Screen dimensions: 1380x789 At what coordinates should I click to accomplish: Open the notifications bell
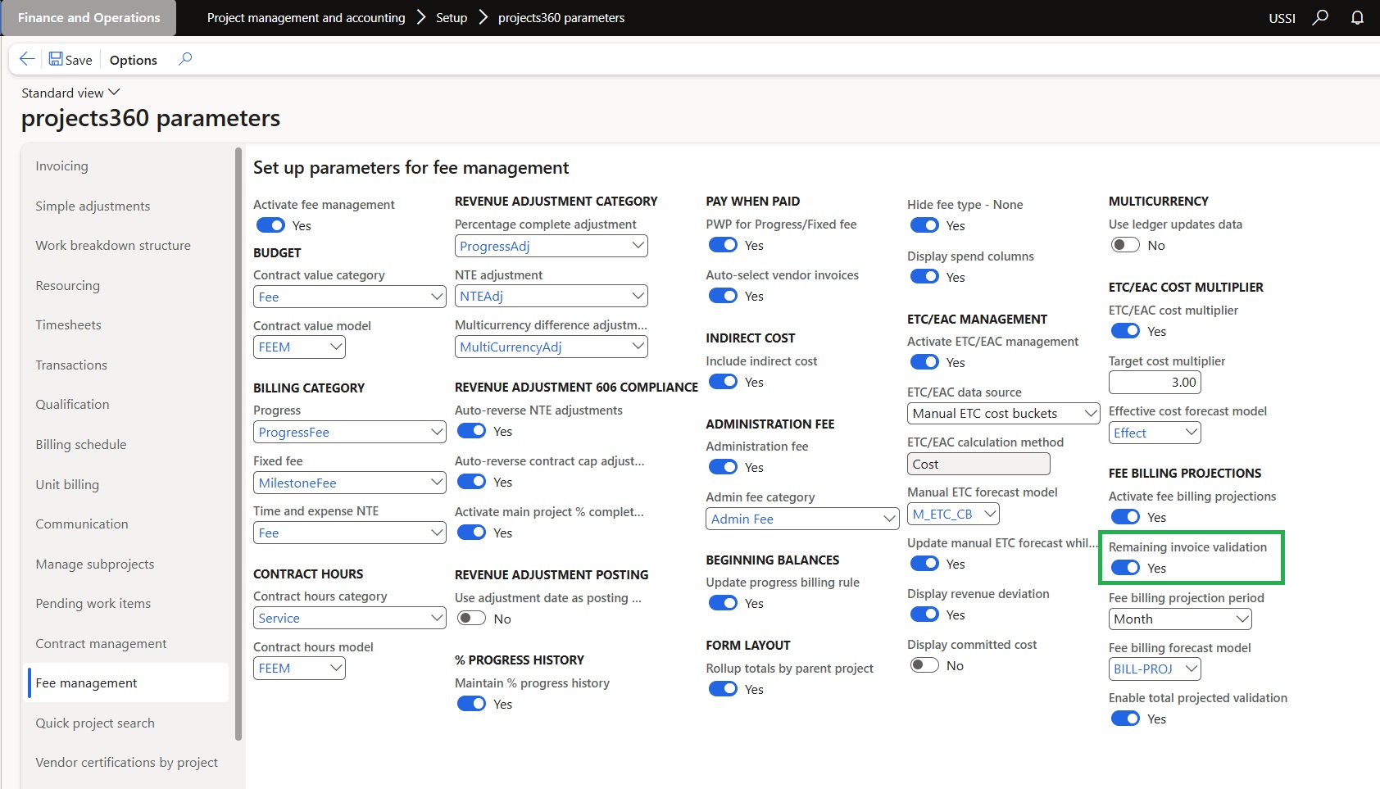pyautogui.click(x=1357, y=17)
